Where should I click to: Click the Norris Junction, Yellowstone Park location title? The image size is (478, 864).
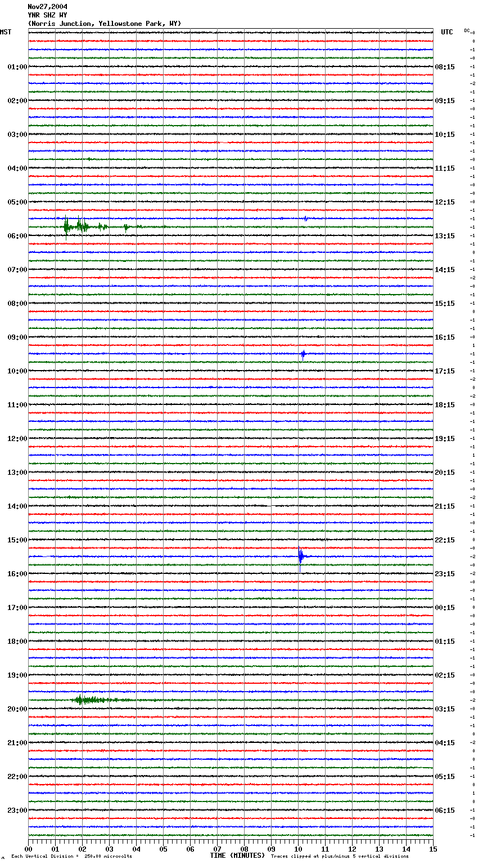[x=105, y=24]
